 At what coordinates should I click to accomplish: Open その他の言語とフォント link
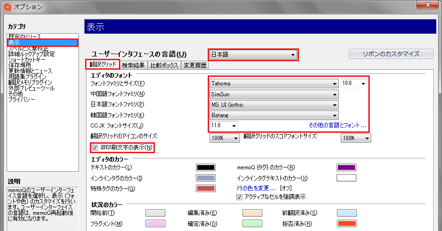point(337,126)
